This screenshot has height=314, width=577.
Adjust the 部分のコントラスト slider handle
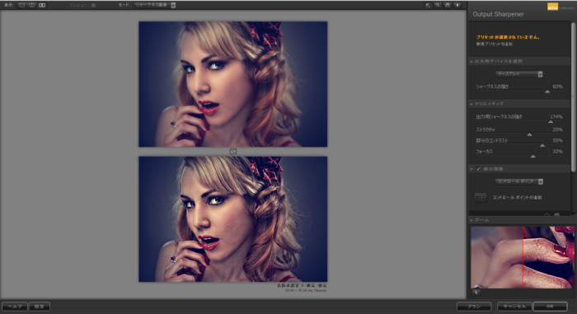[x=542, y=145]
